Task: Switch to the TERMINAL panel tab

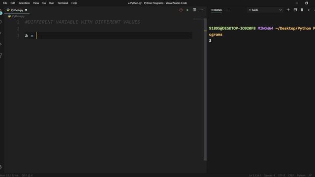Action: coord(217,10)
